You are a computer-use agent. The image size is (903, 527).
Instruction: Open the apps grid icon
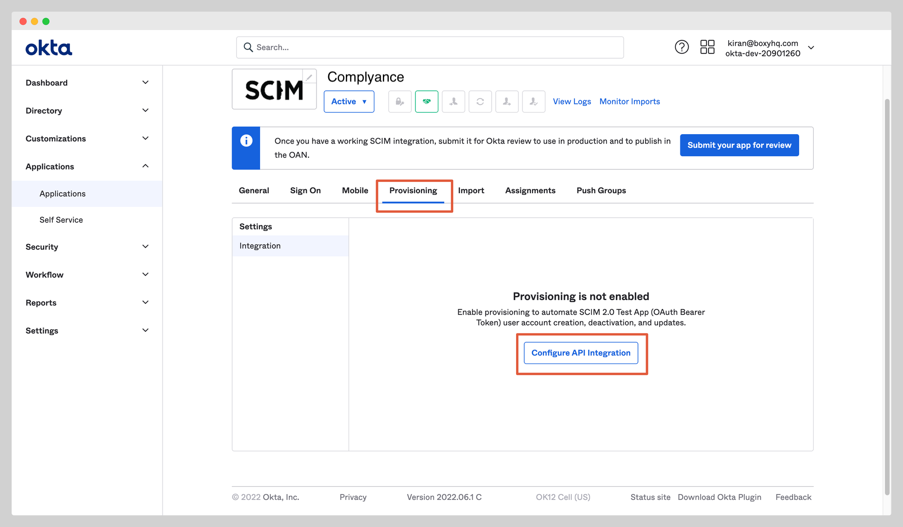tap(707, 47)
